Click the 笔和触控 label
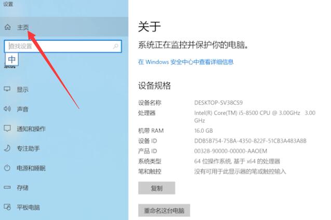This screenshot has width=331, height=220. click(150, 172)
